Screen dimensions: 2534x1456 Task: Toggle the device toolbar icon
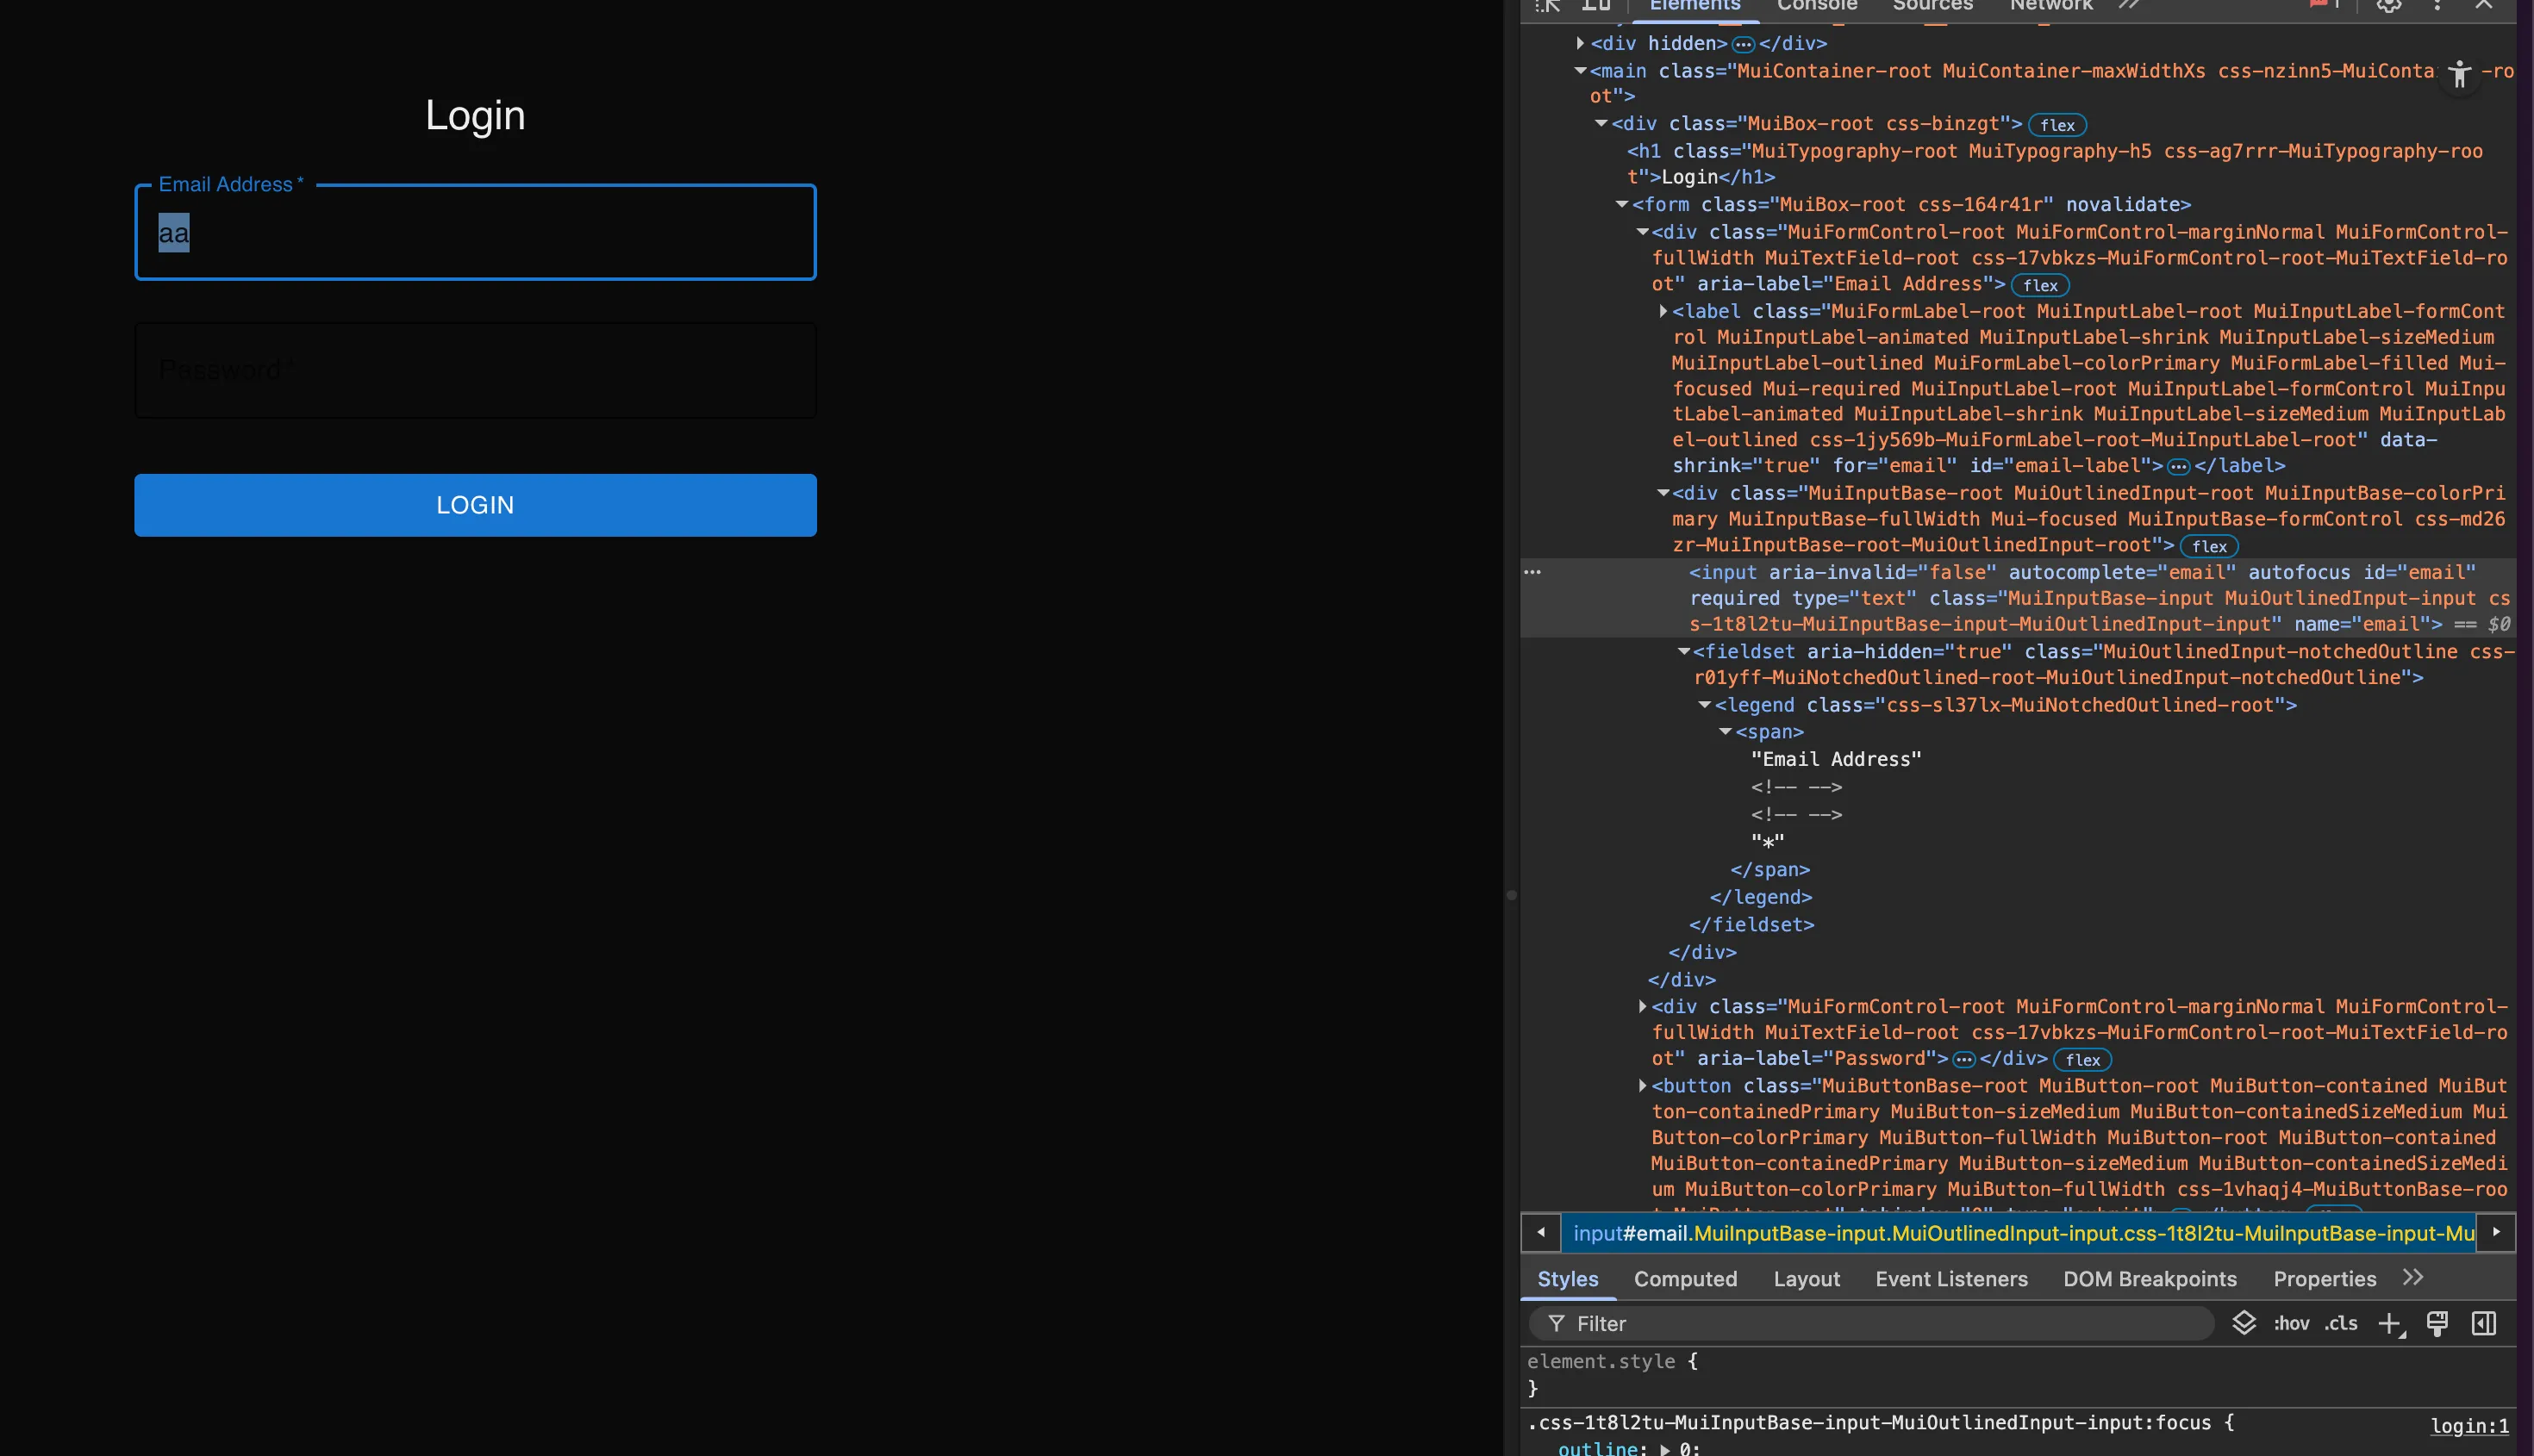coord(1595,5)
